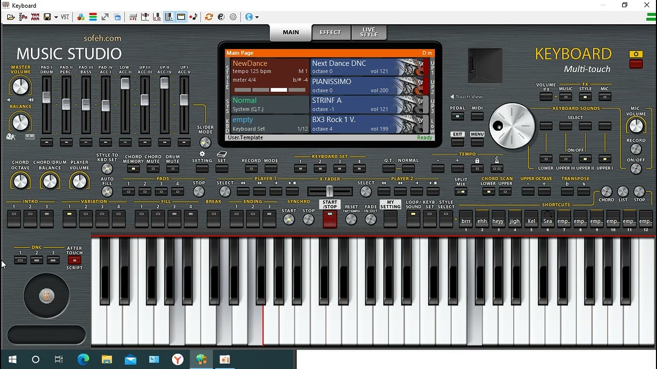Switch to the EFFECT tab
This screenshot has height=369, width=657.
tap(330, 32)
